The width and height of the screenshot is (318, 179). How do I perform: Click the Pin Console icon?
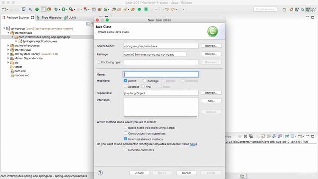(287, 136)
